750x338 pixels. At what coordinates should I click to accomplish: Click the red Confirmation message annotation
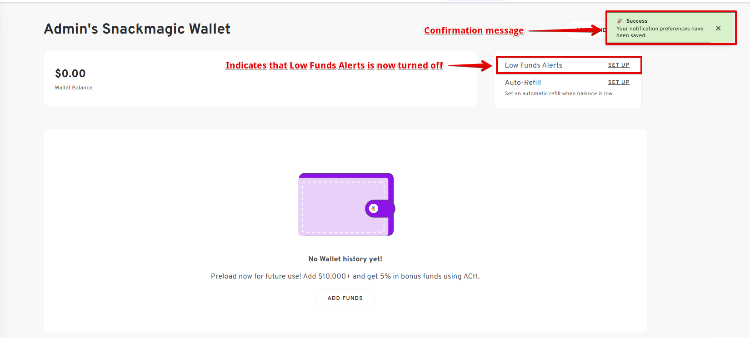(474, 30)
